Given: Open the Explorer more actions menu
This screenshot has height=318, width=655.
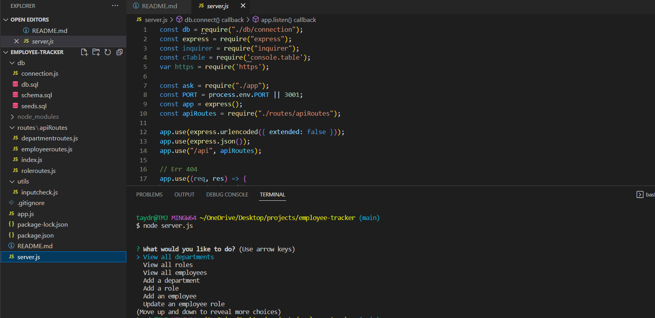Looking at the screenshot, I should coord(115,5).
